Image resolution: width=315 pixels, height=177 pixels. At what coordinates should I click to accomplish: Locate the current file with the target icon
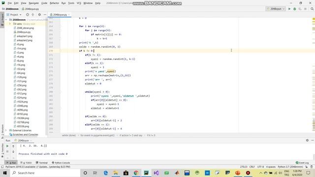28,15
